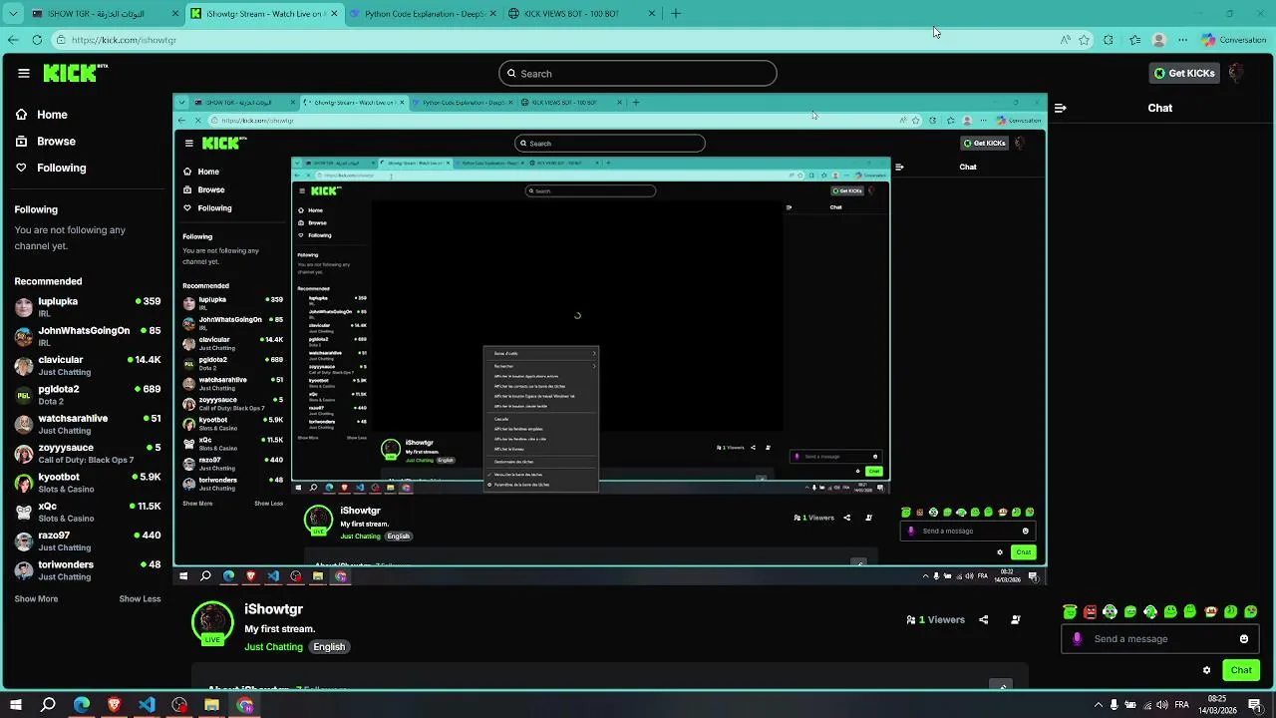This screenshot has height=718, width=1276.
Task: Click the purple microphone icon in message box
Action: (x=1077, y=639)
